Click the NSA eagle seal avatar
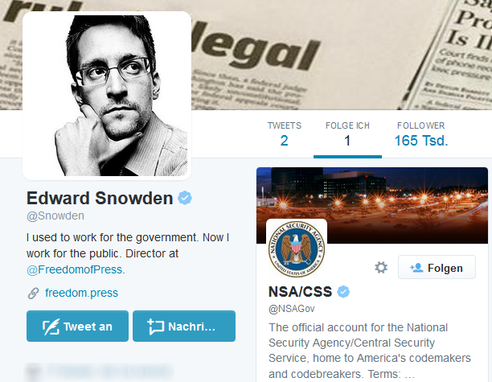 click(x=297, y=249)
